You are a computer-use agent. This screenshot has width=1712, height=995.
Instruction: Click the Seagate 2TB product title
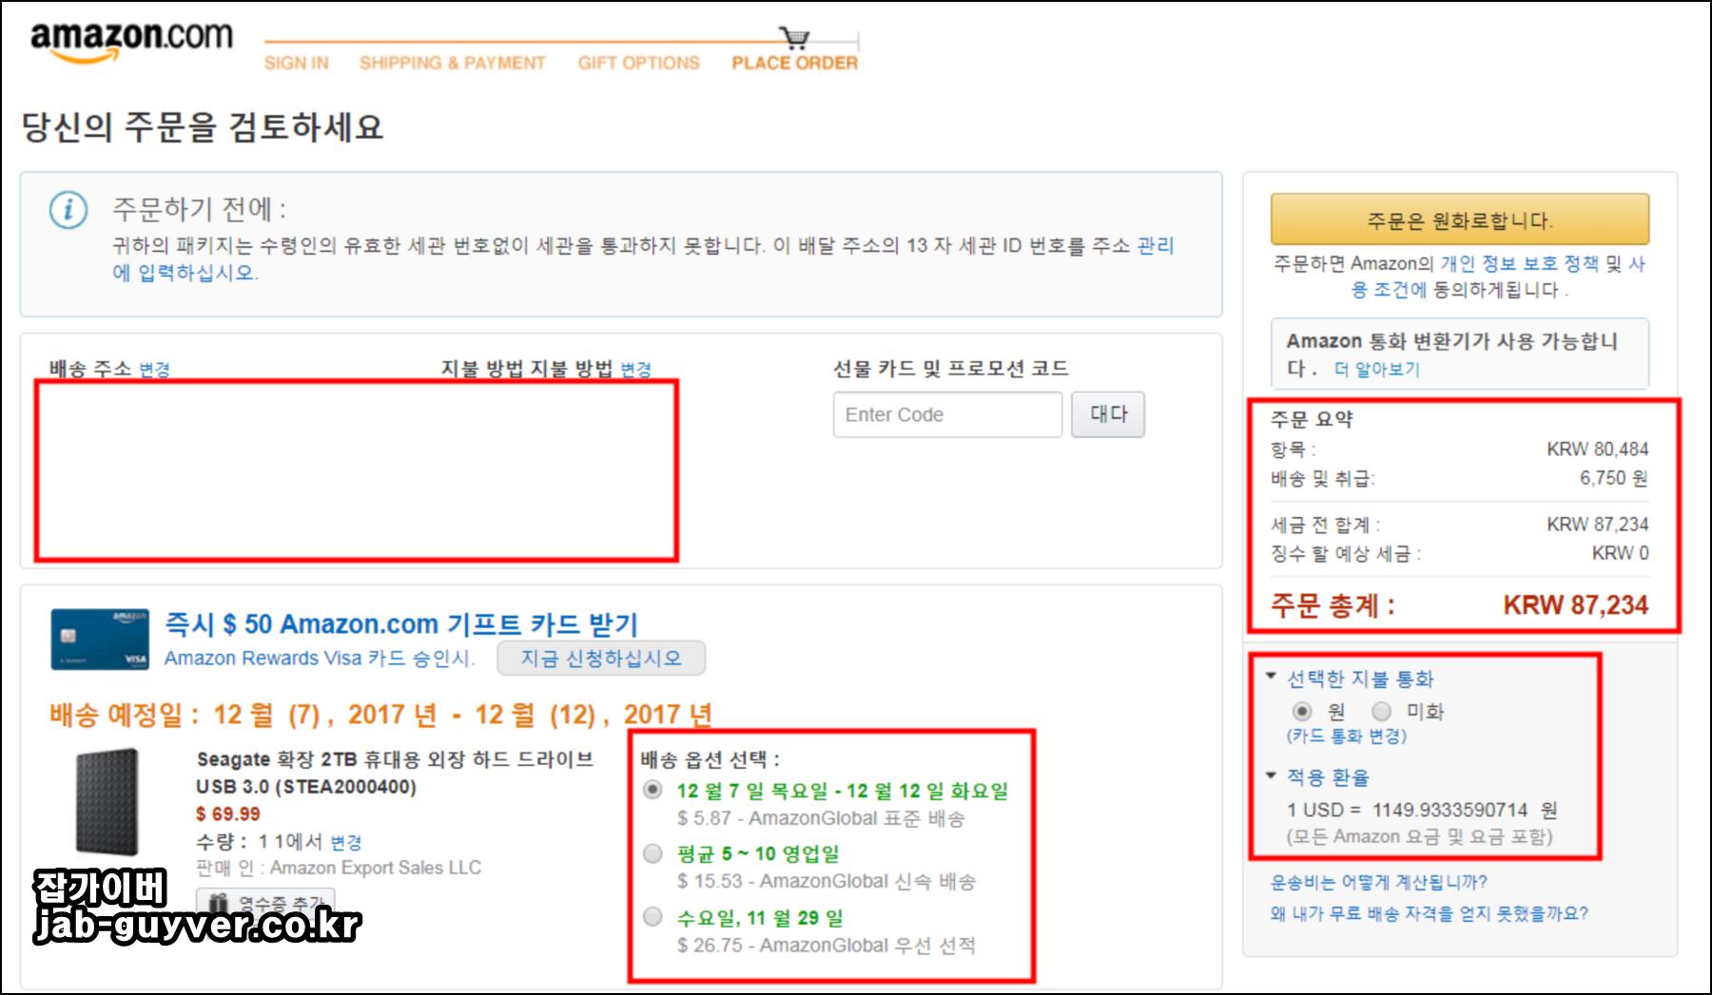point(395,773)
